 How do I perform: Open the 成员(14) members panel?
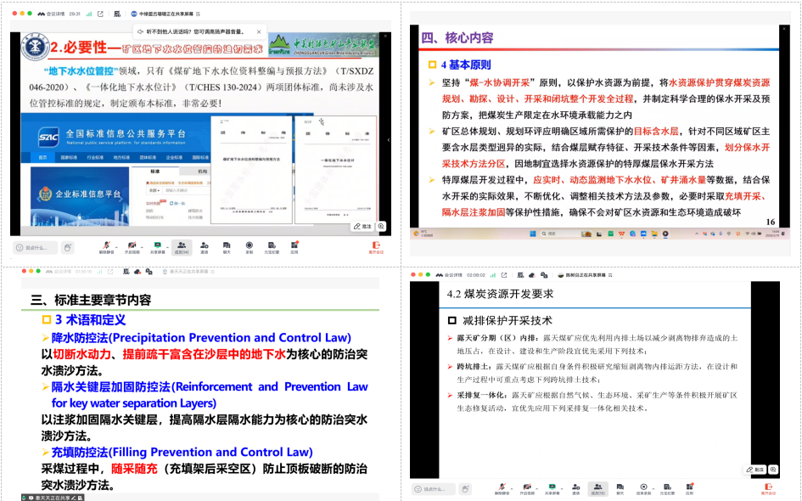[x=182, y=246]
